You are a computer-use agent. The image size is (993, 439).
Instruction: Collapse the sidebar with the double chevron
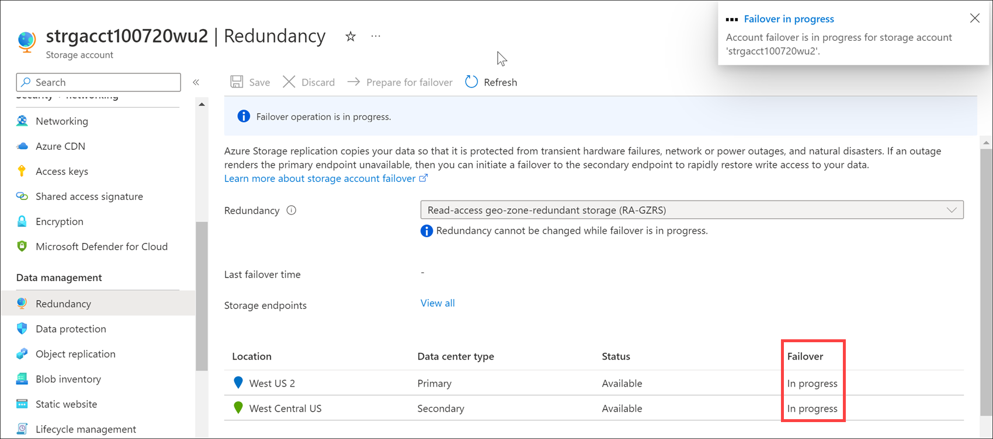(x=196, y=82)
